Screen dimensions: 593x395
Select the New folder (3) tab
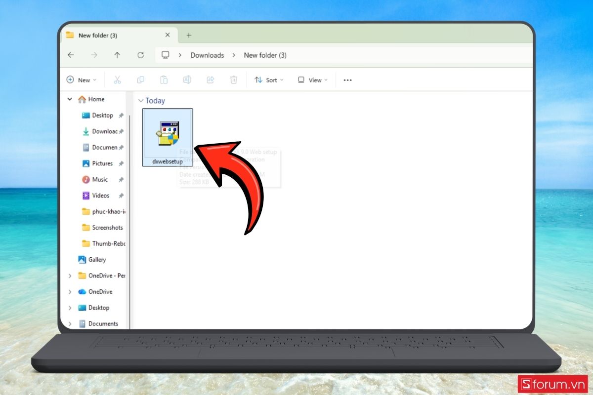point(118,35)
